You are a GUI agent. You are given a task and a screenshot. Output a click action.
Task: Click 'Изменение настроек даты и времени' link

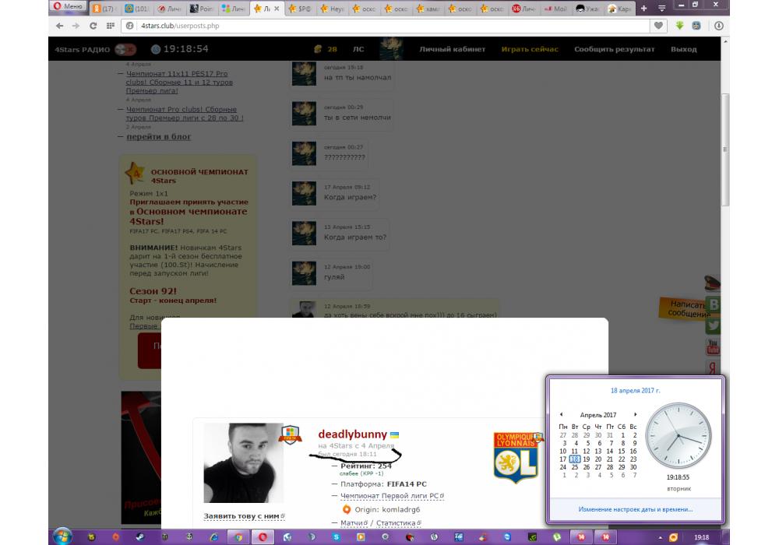click(x=635, y=509)
